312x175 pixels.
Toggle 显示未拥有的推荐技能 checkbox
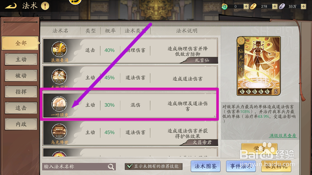tap(130, 166)
